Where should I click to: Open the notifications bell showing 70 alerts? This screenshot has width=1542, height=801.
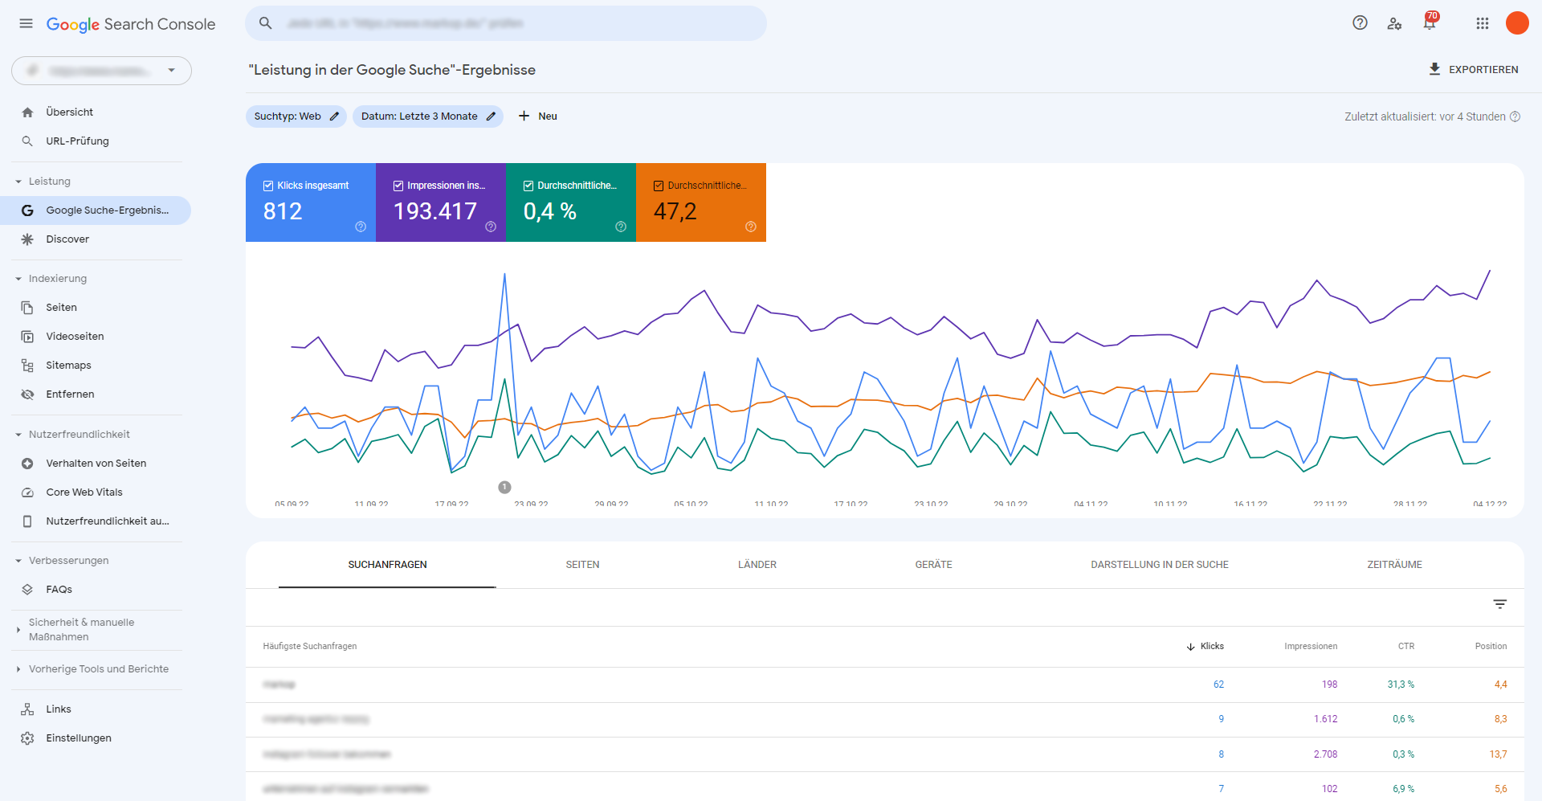(x=1429, y=23)
